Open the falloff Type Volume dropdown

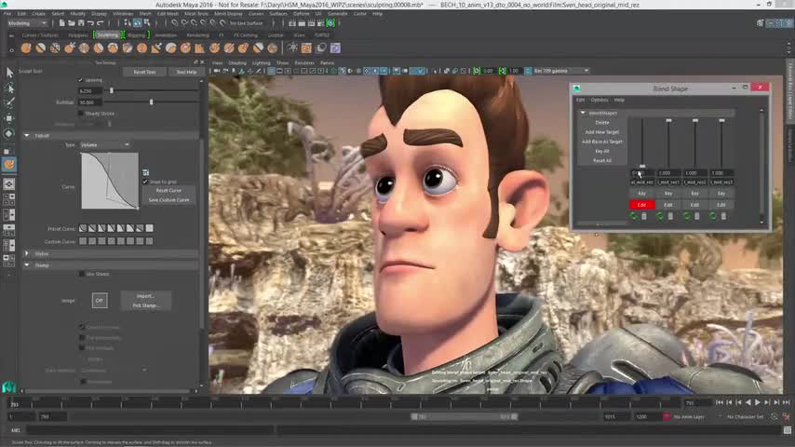tap(104, 145)
